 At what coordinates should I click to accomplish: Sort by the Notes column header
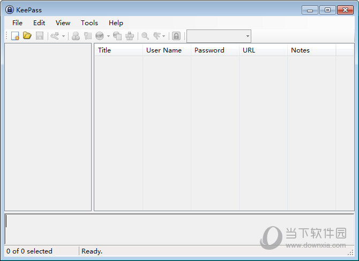click(312, 50)
